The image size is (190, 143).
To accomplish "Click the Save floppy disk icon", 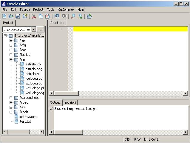I will 18,16.
